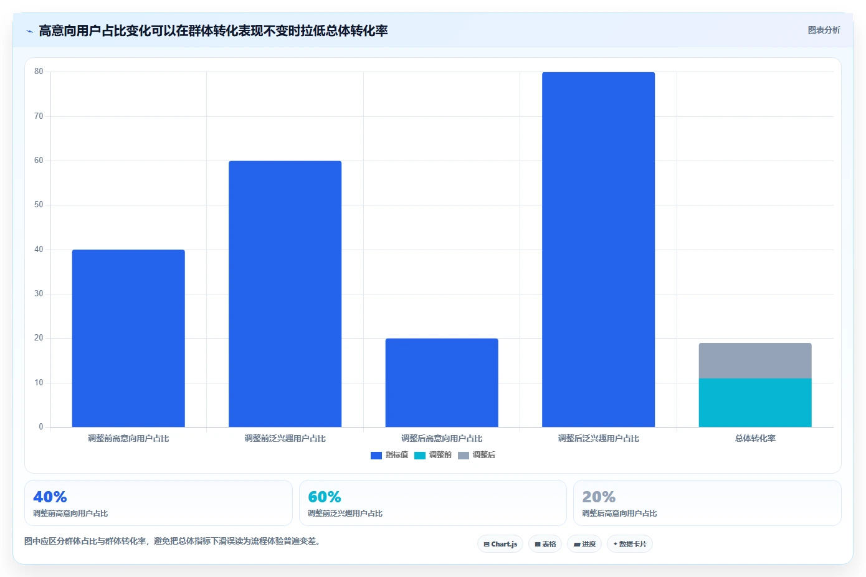
Task: Click the 40 y-axis tick label
Action: click(39, 250)
